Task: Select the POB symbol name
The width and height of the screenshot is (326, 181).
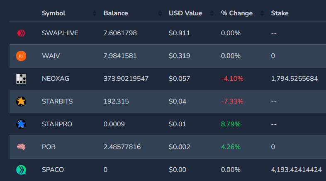Action: [49, 147]
